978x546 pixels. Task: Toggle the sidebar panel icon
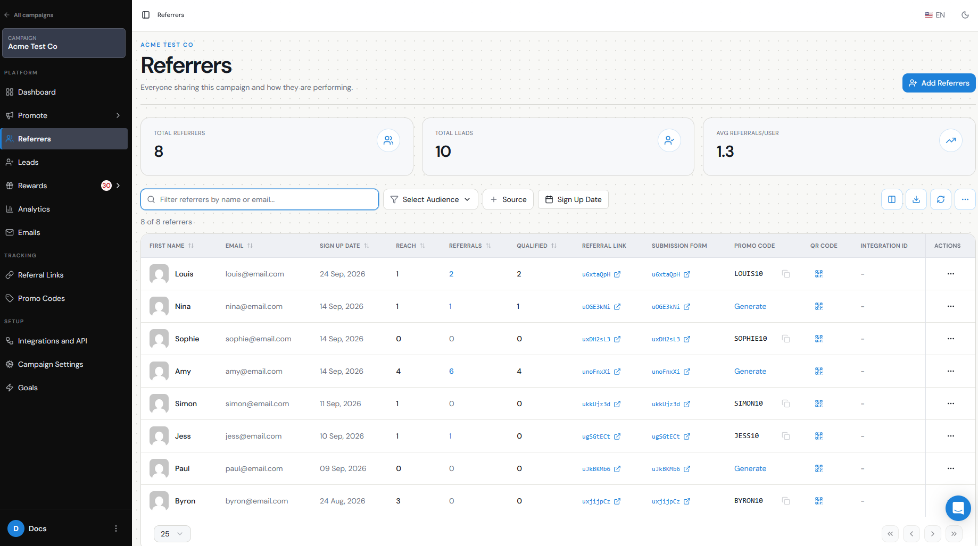[146, 15]
